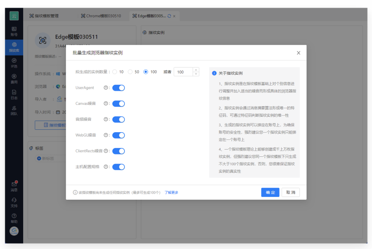Open the 支持 (Support) sidebar icon
This screenshot has height=249, width=372.
pyautogui.click(x=14, y=202)
